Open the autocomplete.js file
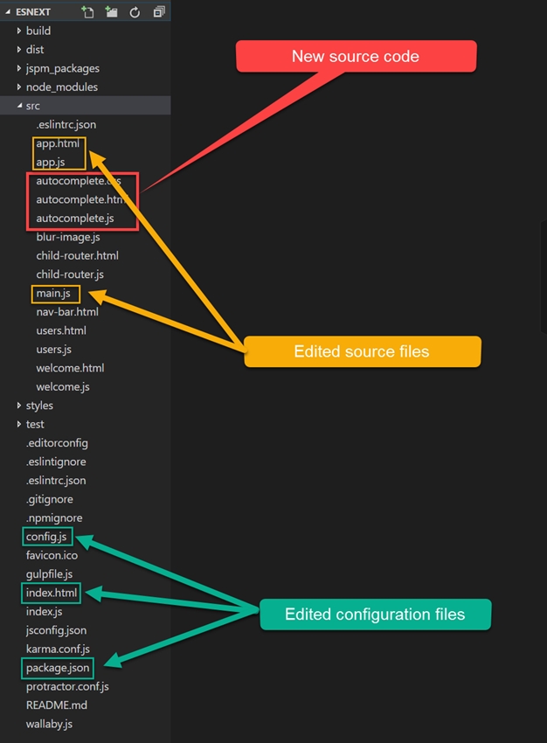The height and width of the screenshot is (743, 547). click(75, 219)
